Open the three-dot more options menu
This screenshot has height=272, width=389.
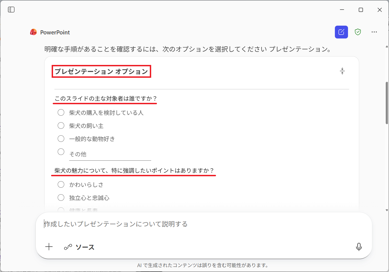pyautogui.click(x=374, y=32)
